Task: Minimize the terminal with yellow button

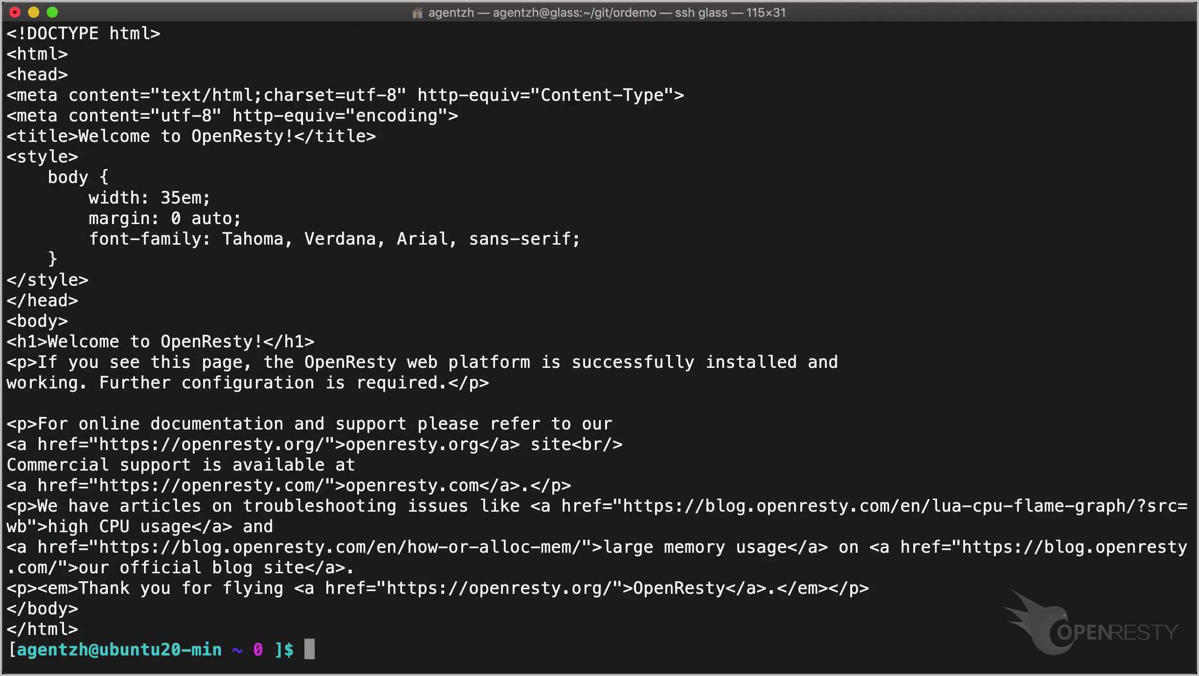Action: pos(34,13)
